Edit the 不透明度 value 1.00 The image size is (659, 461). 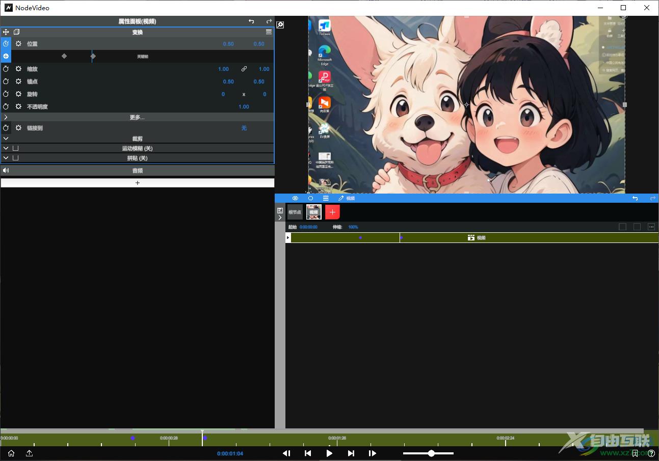coord(244,107)
